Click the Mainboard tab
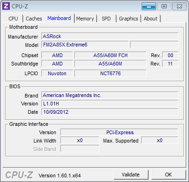The width and height of the screenshot is (189, 182). (x=59, y=18)
